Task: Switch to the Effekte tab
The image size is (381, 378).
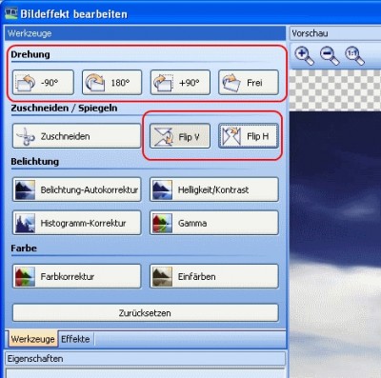Action: (x=75, y=339)
